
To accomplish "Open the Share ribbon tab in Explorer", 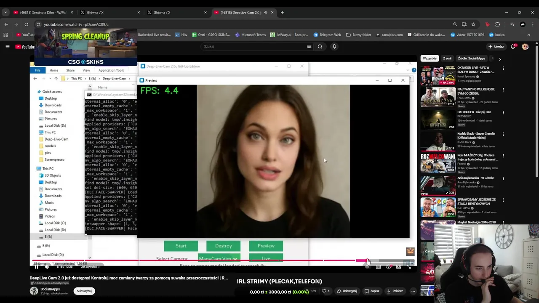I will (x=70, y=70).
